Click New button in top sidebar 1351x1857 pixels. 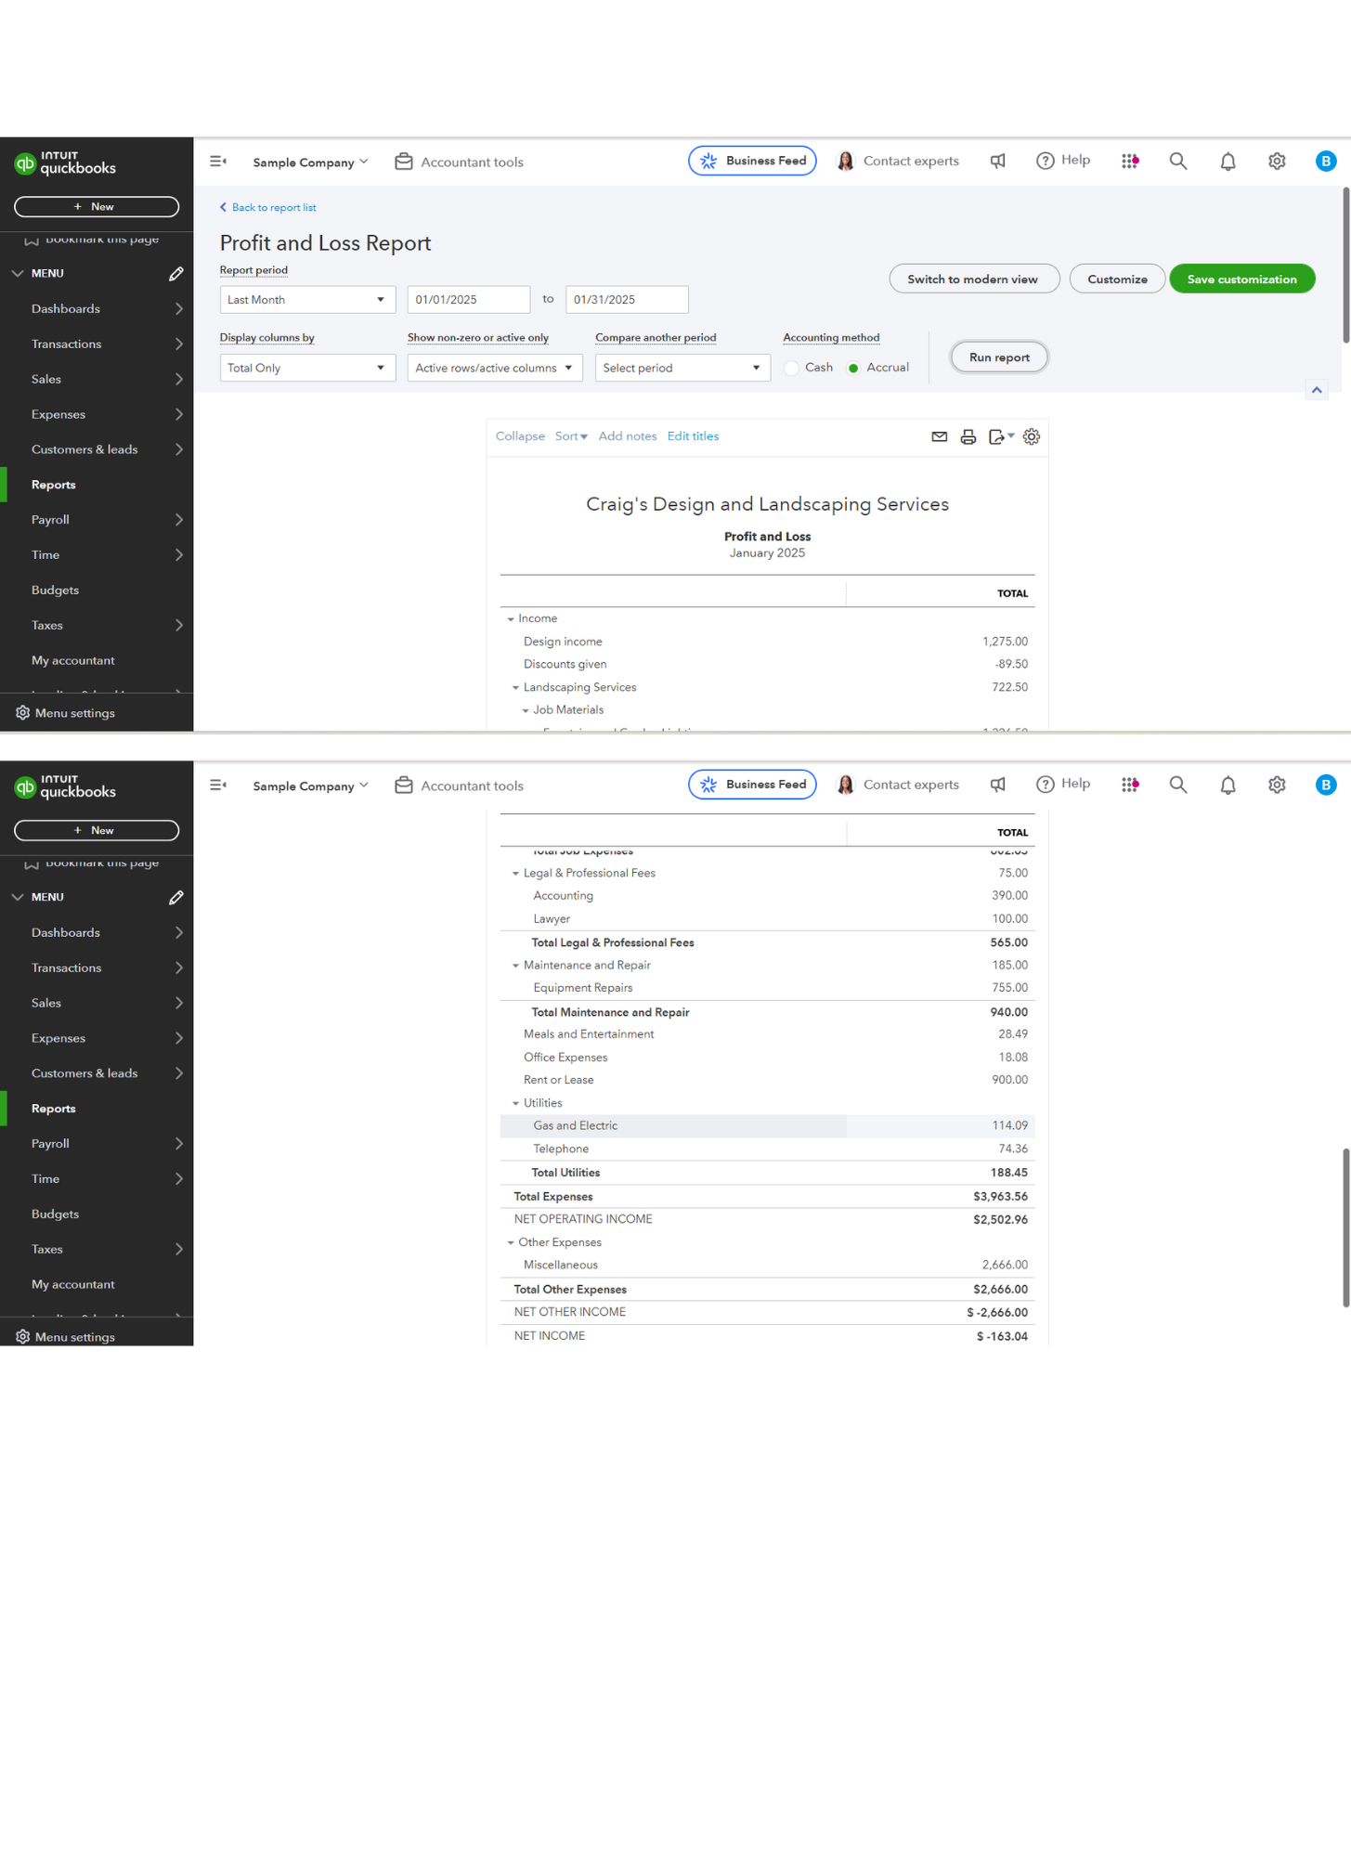click(x=97, y=207)
